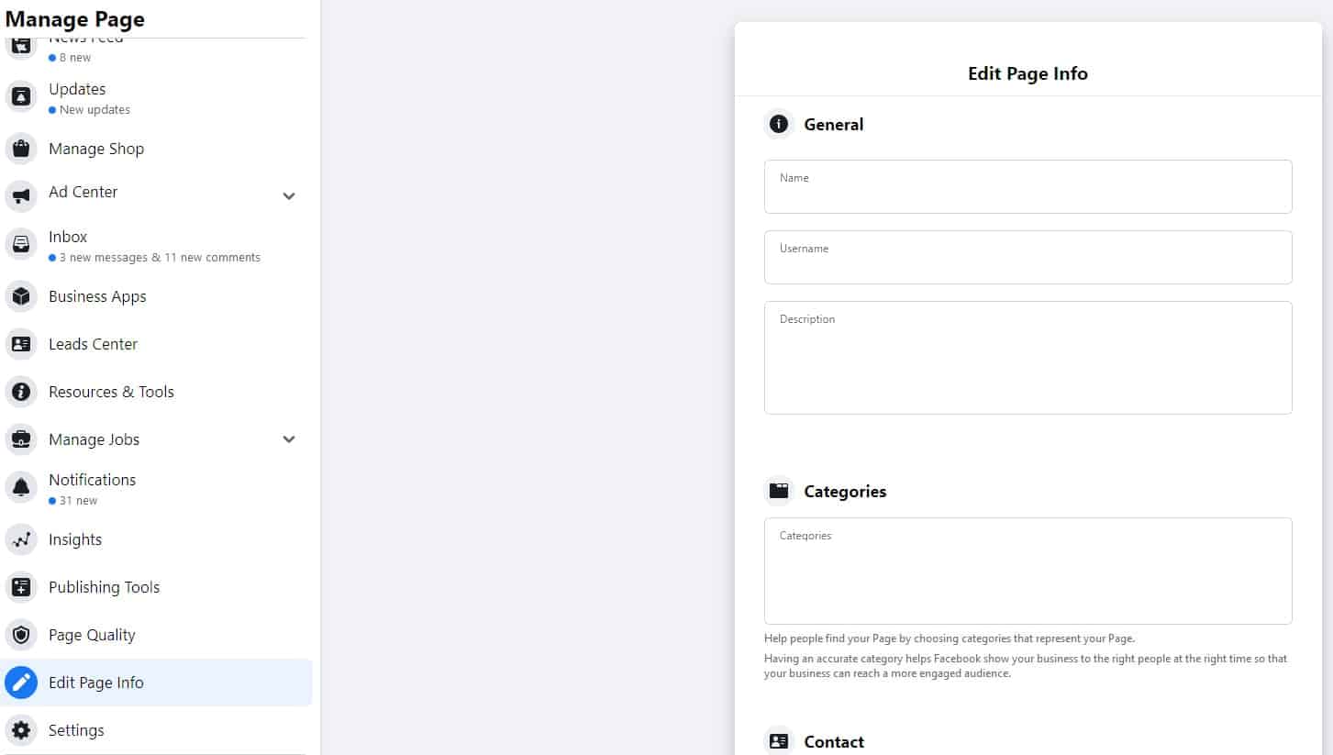Open the Inbox messages icon
The width and height of the screenshot is (1333, 755).
(21, 244)
